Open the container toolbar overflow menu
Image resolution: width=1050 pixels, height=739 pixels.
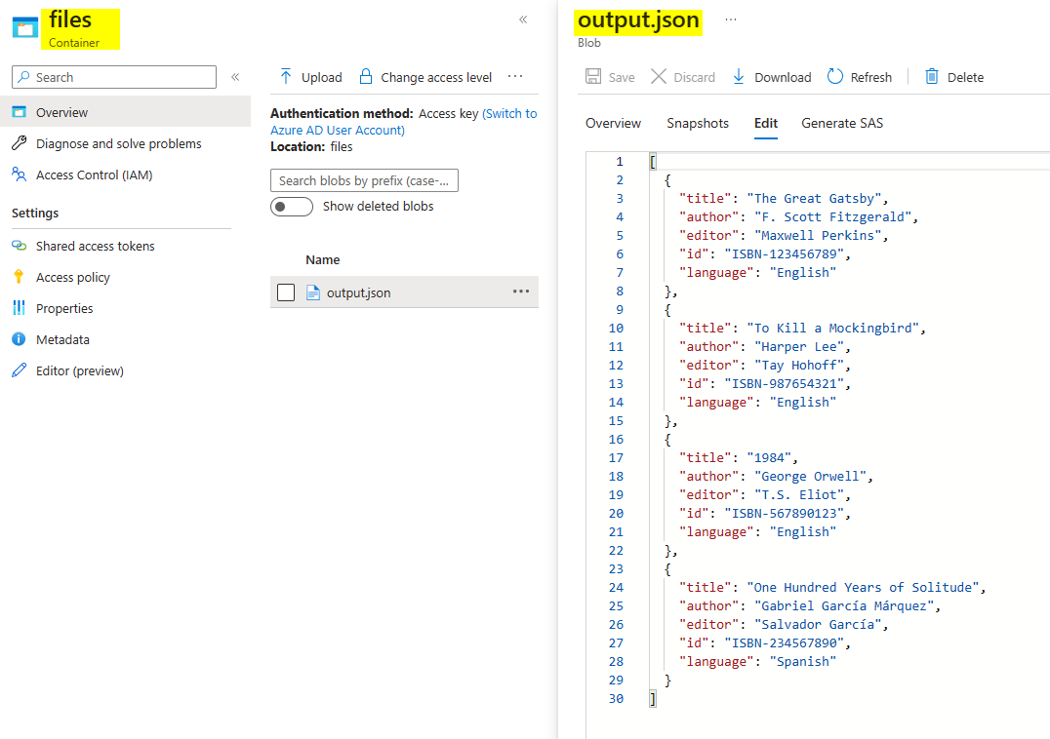515,77
